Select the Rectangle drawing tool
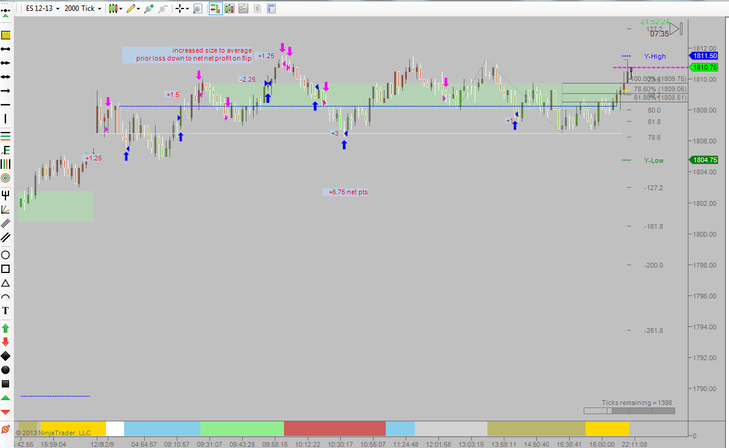The width and height of the screenshot is (729, 448). click(5, 269)
